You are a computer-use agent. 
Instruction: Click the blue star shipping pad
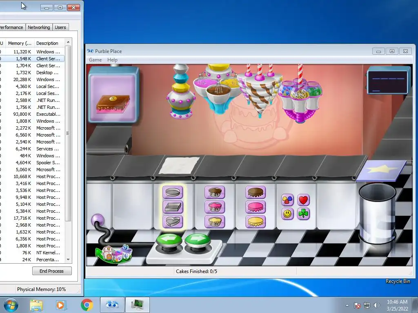pyautogui.click(x=381, y=170)
